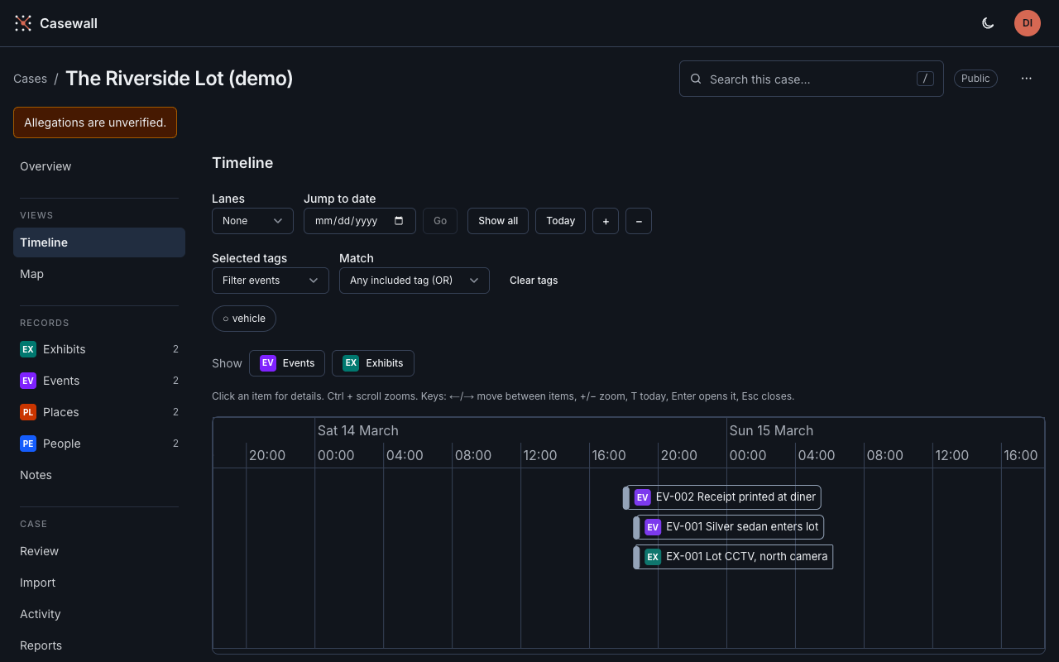Toggle the vehicle tag chip
Viewport: 1059px width, 662px height.
[x=244, y=319]
